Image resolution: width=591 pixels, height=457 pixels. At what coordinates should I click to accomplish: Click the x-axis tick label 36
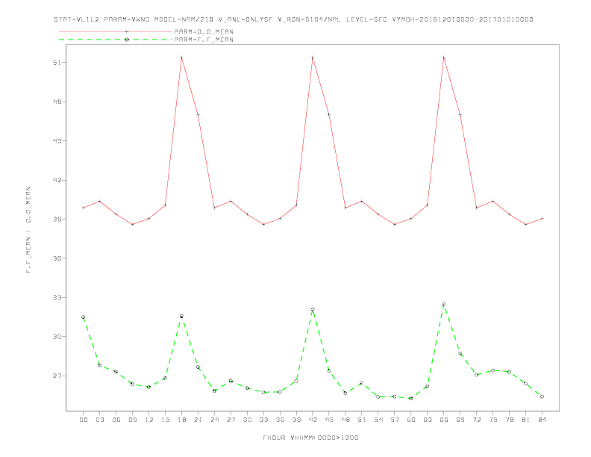coord(280,420)
